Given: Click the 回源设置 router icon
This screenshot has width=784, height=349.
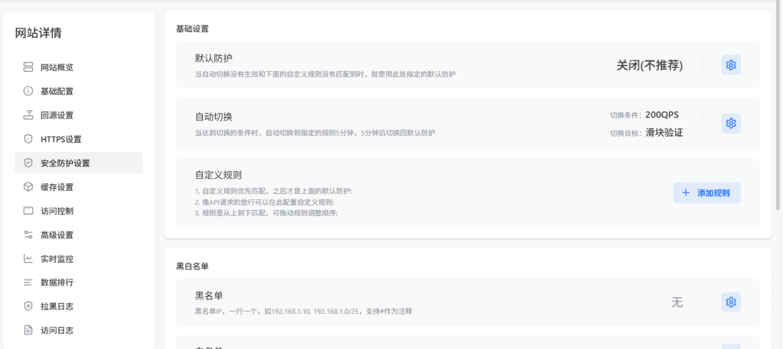Looking at the screenshot, I should click(x=28, y=115).
